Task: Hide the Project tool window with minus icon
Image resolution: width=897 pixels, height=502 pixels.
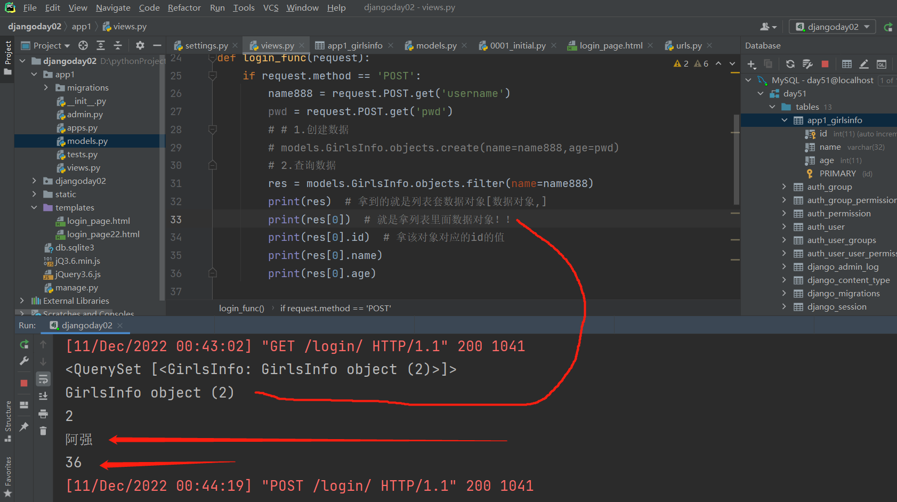Action: coord(157,45)
